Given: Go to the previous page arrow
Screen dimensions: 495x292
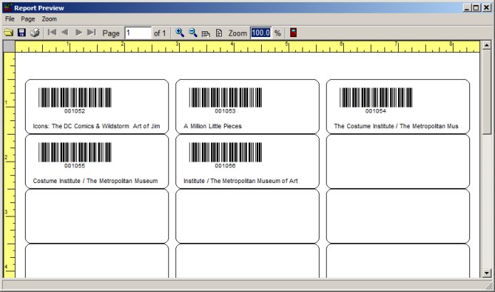Looking at the screenshot, I should click(65, 32).
